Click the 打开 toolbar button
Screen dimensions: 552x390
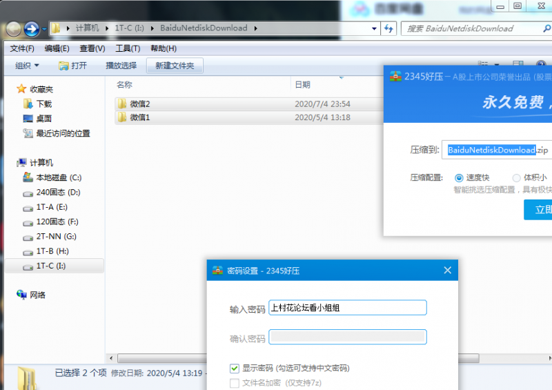pyautogui.click(x=73, y=66)
